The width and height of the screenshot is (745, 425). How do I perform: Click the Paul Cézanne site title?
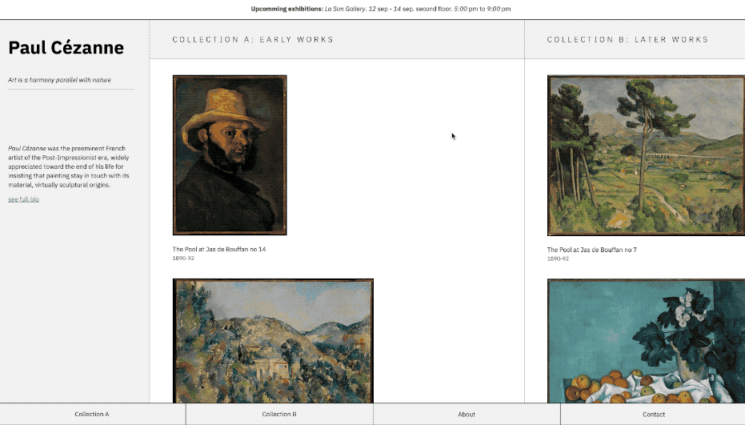66,47
